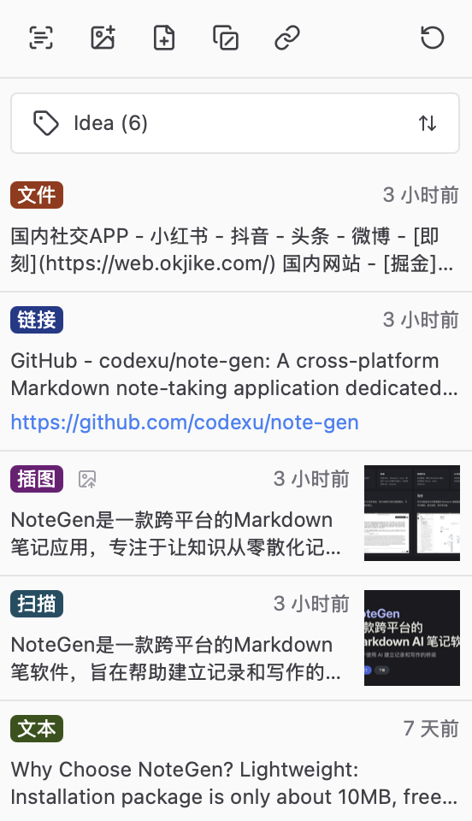Add a link record via chain icon
This screenshot has height=821, width=472.
pyautogui.click(x=287, y=38)
